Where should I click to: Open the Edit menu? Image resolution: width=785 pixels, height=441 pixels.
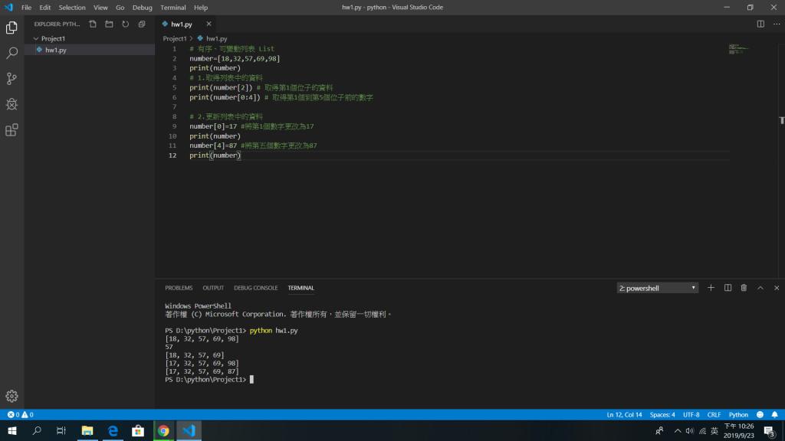point(45,8)
